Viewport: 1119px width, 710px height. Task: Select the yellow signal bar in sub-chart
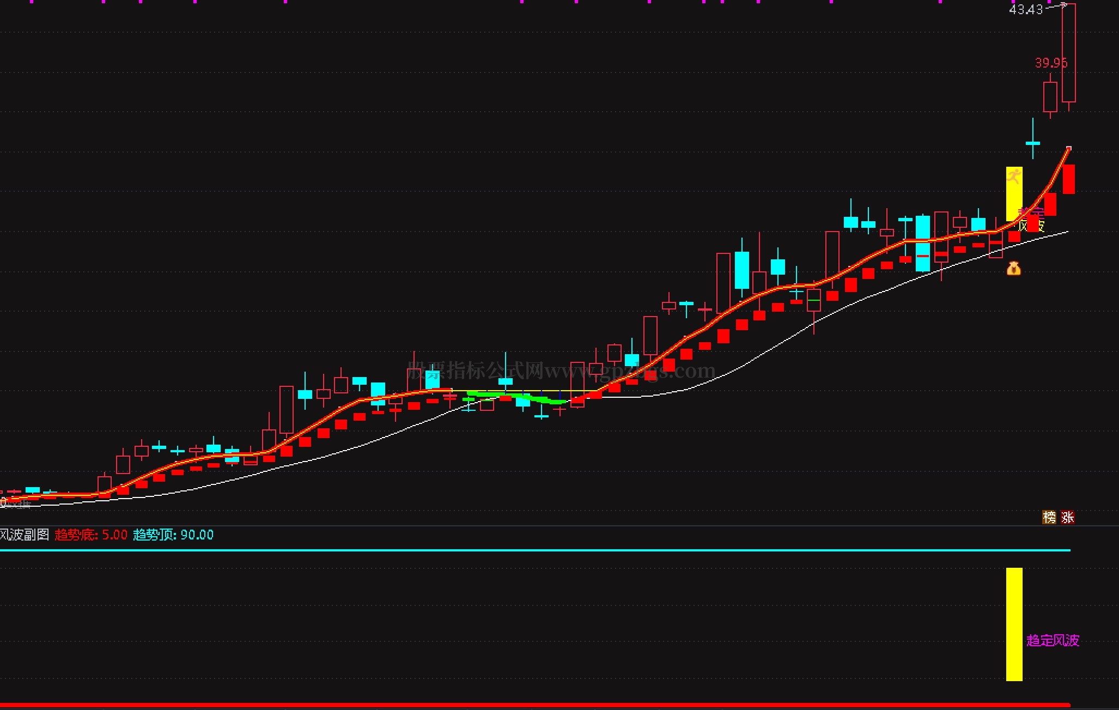point(1014,624)
